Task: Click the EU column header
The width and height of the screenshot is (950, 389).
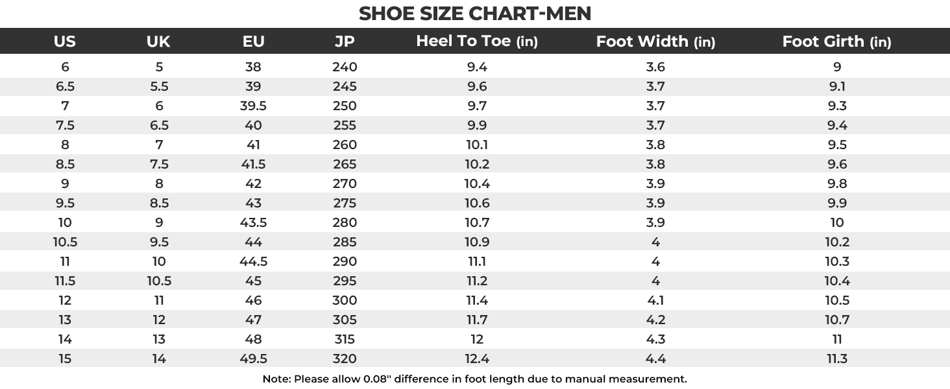Action: pyautogui.click(x=253, y=41)
